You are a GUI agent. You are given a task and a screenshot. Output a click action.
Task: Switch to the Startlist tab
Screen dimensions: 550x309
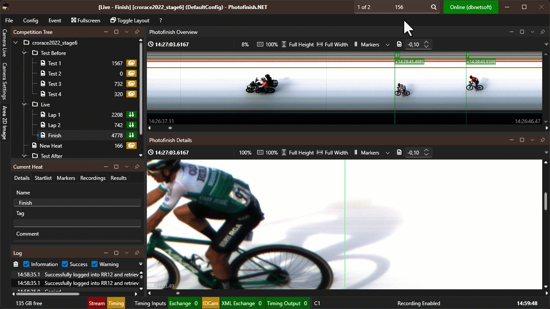[43, 178]
